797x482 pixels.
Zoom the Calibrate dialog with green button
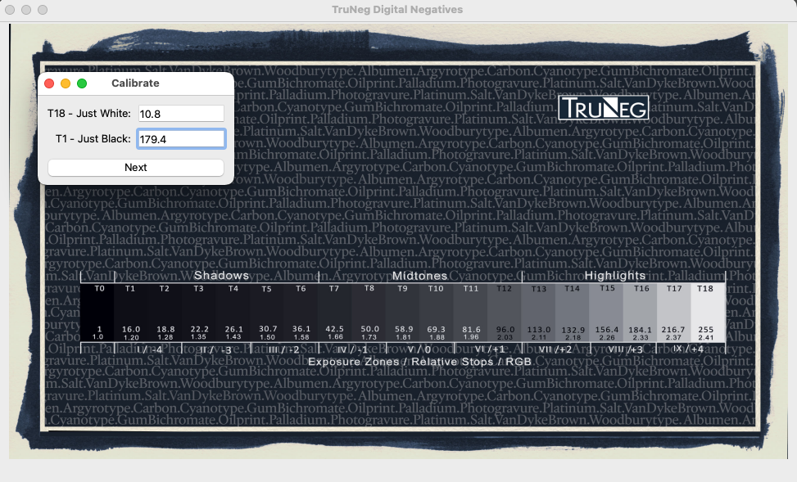(82, 83)
